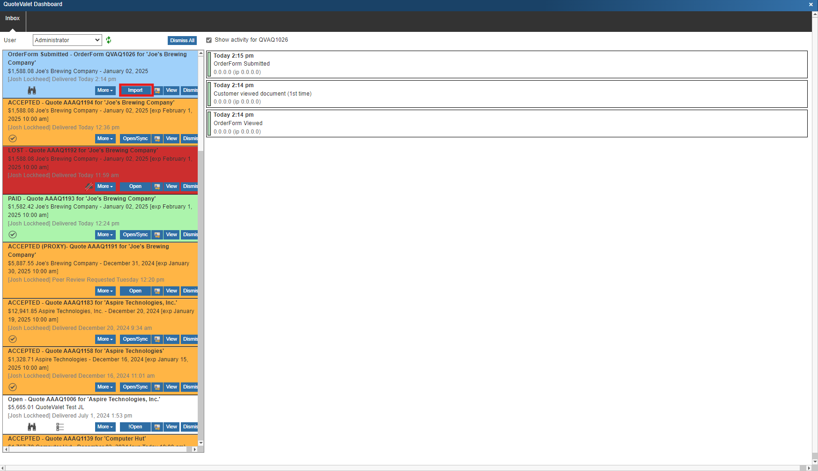Click inbox list vertical scrollbar down arrow
The height and width of the screenshot is (471, 818).
[201, 443]
